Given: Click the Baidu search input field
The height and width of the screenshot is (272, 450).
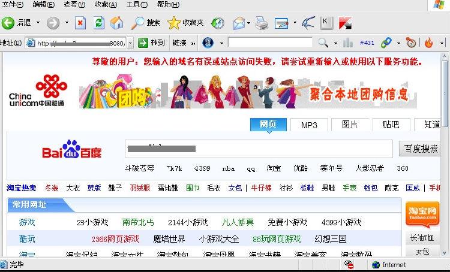Looking at the screenshot, I should [x=260, y=148].
